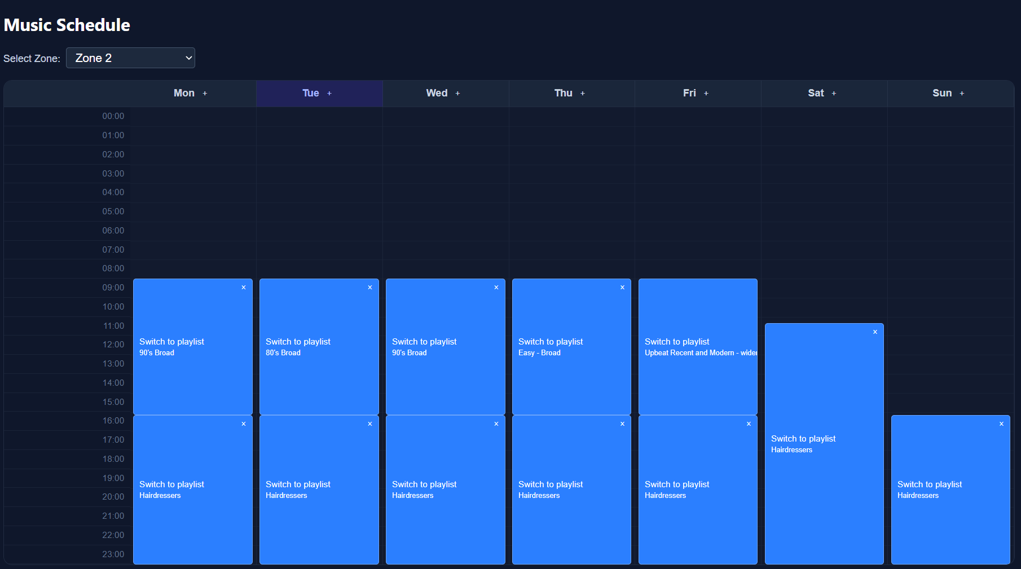Click the empty Sunday 09:00 slot

point(950,288)
